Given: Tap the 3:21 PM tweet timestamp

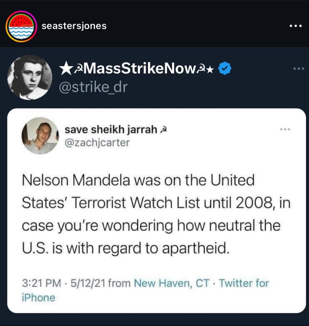Looking at the screenshot, I should [x=41, y=283].
